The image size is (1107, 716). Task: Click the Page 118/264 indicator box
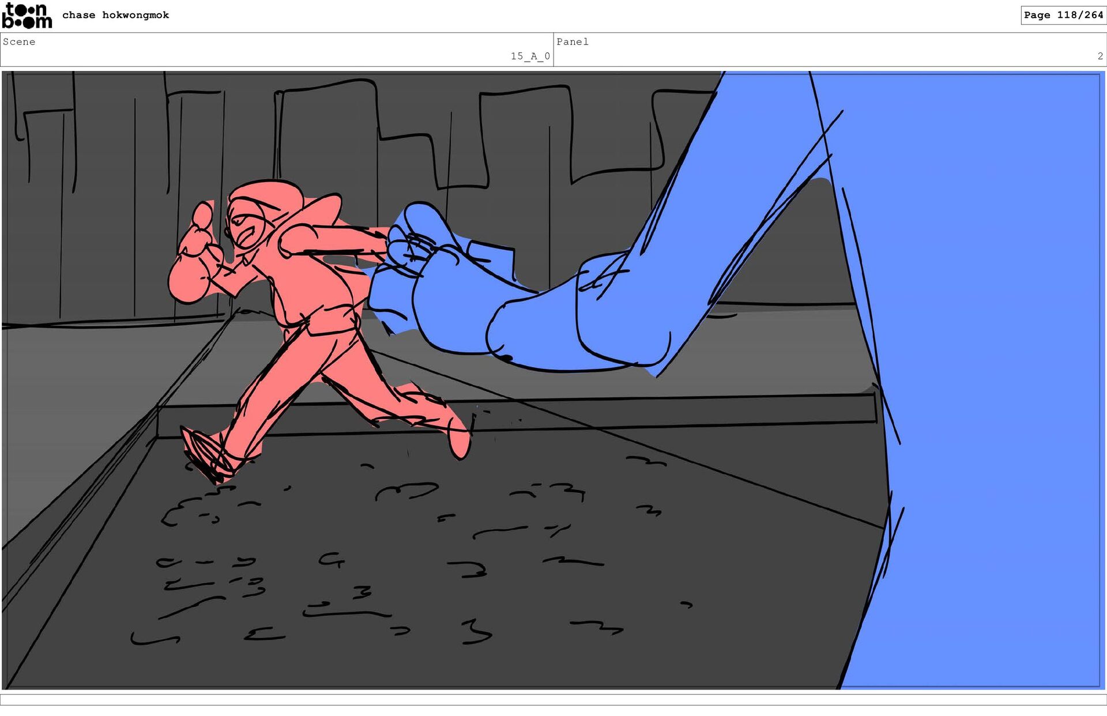point(1063,15)
